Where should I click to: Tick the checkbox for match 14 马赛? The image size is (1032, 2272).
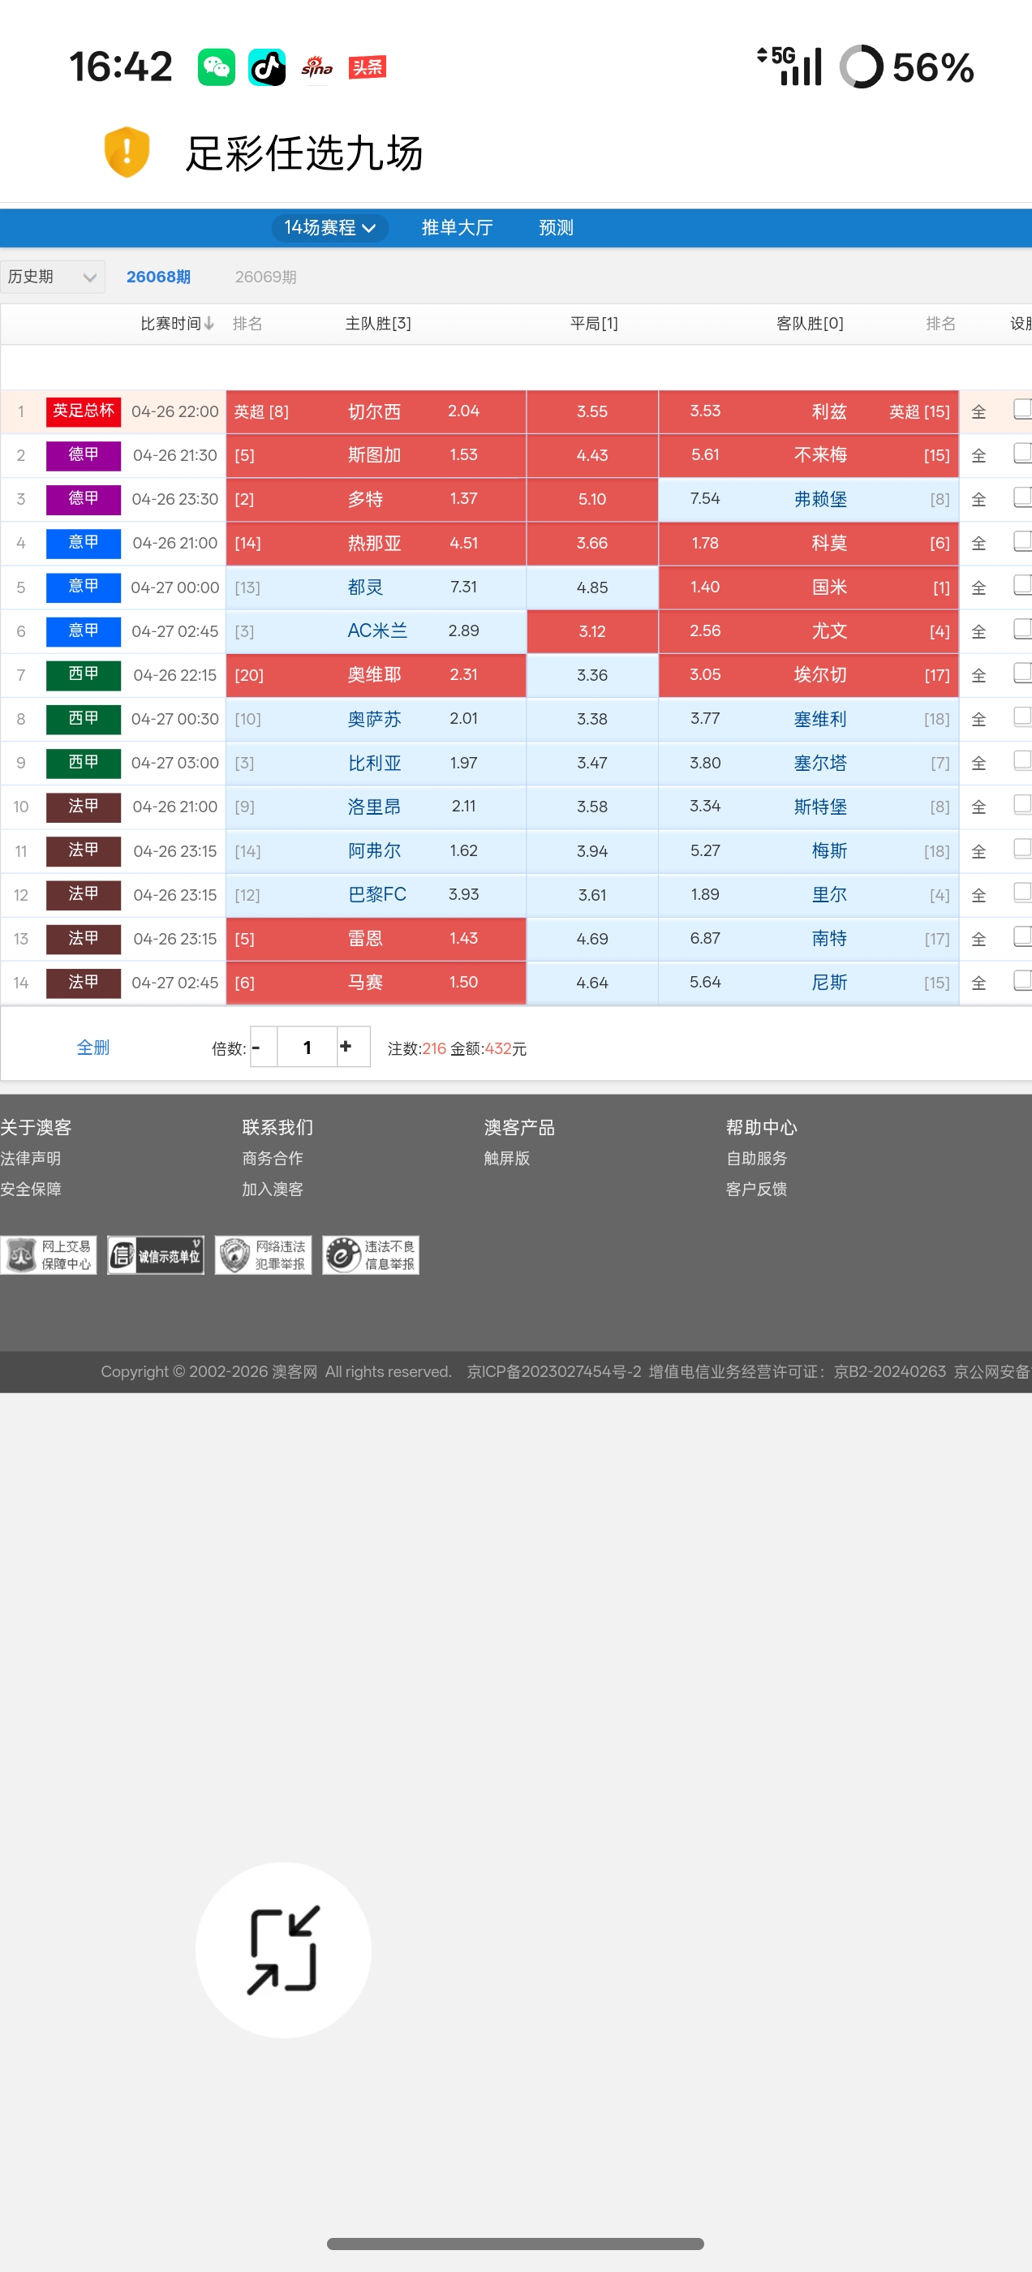point(1022,981)
